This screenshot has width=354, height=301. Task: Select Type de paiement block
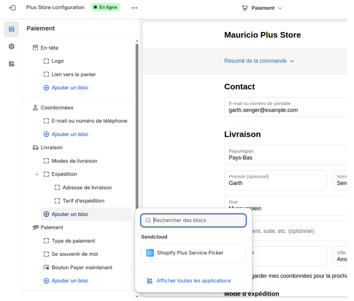73,241
